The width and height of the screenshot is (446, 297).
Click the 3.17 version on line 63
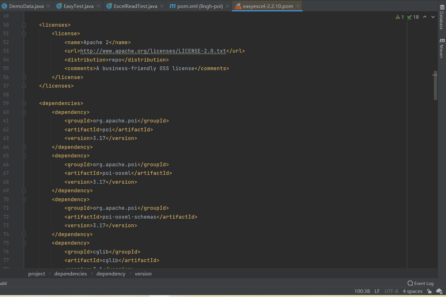click(99, 138)
